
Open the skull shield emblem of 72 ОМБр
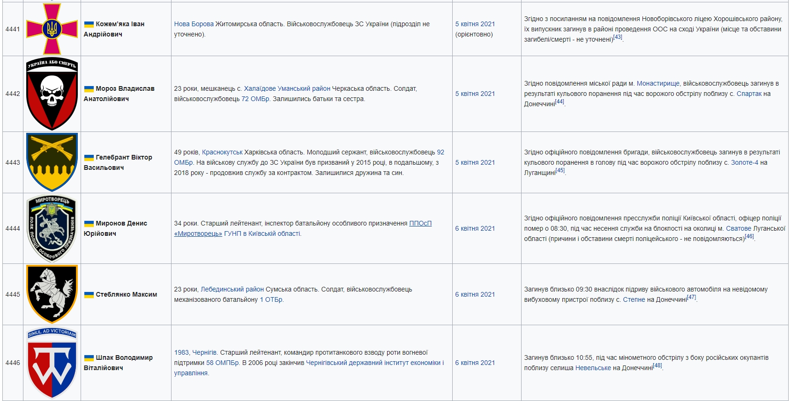pos(52,94)
